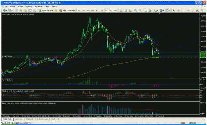Select the crosshair tool
Screen dimensions: 207x125
(x=179, y=11)
